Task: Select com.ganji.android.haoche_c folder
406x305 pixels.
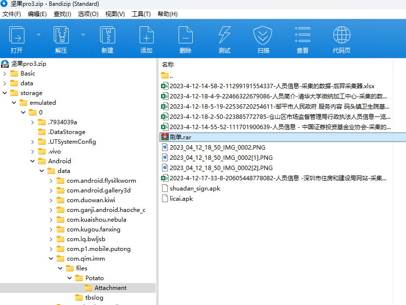Action: click(101, 210)
